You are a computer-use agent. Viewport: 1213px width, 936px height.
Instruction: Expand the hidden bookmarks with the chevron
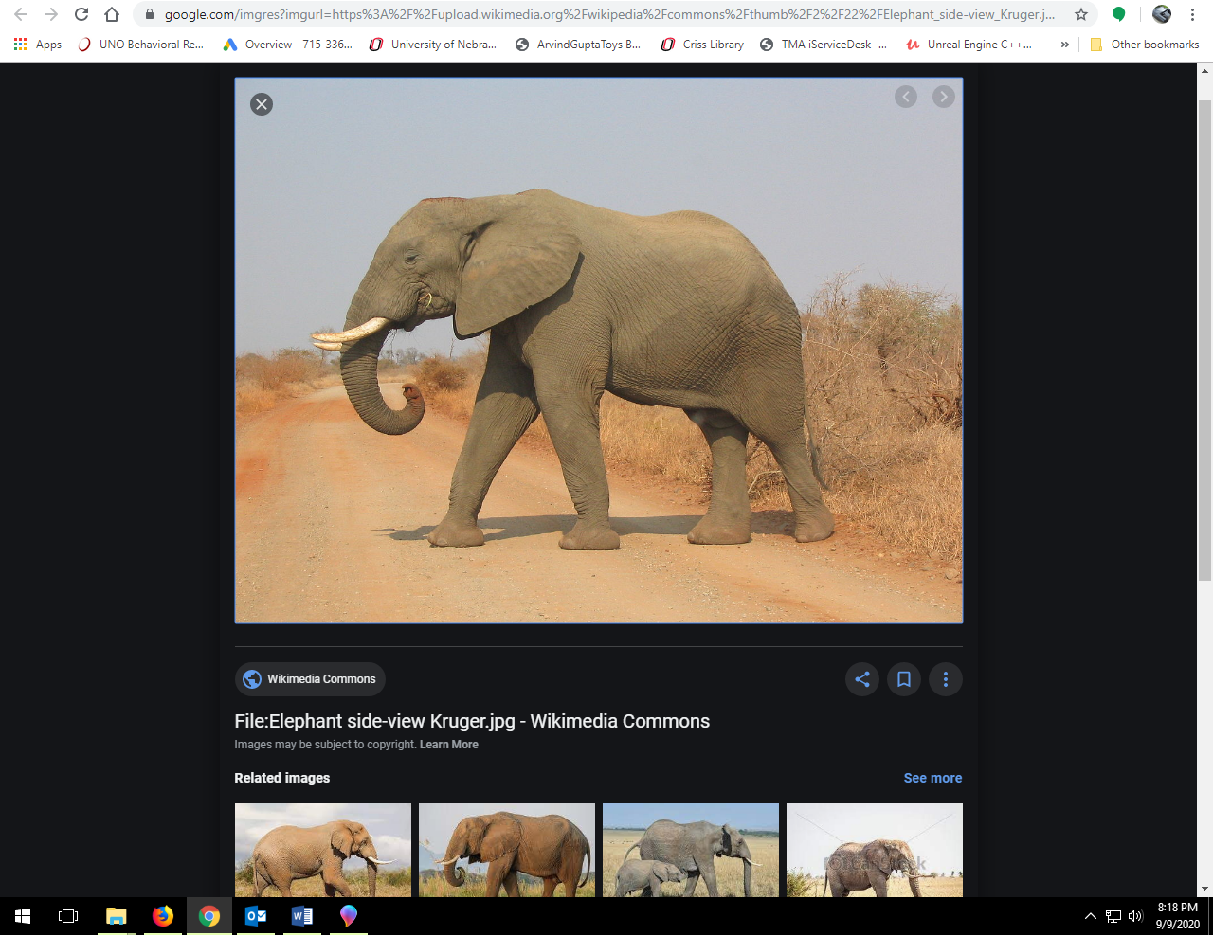[x=1064, y=44]
